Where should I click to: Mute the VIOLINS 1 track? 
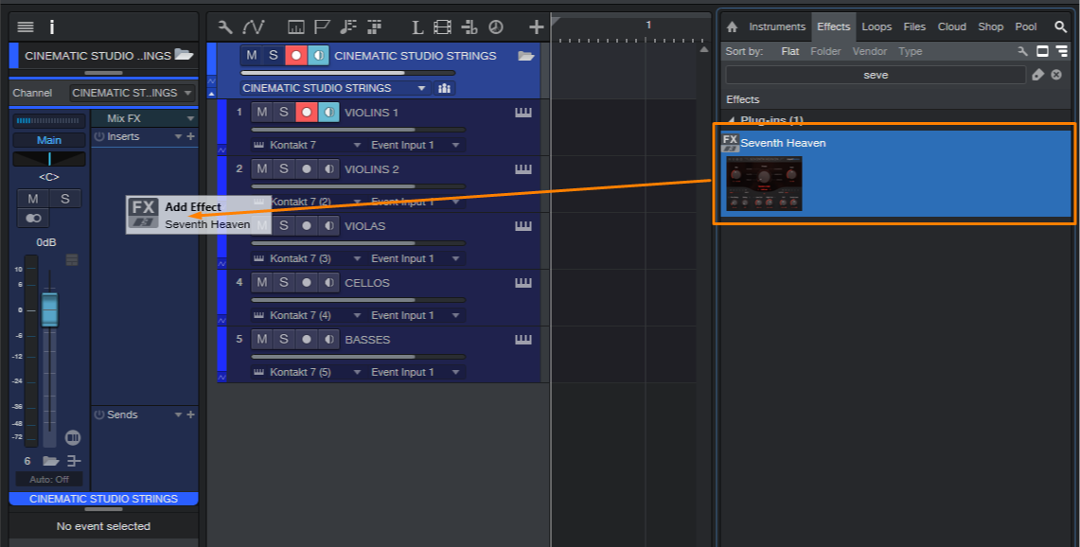pos(261,113)
